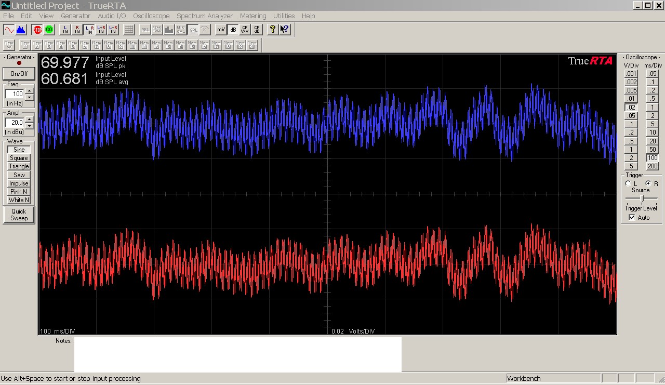
Task: Select mV units toolbar icon
Action: pos(221,30)
